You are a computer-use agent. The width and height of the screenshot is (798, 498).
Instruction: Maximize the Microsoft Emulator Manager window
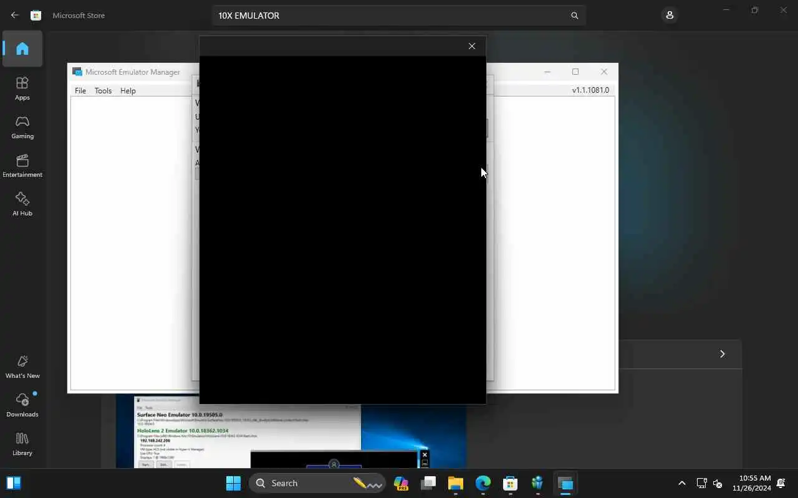point(575,72)
